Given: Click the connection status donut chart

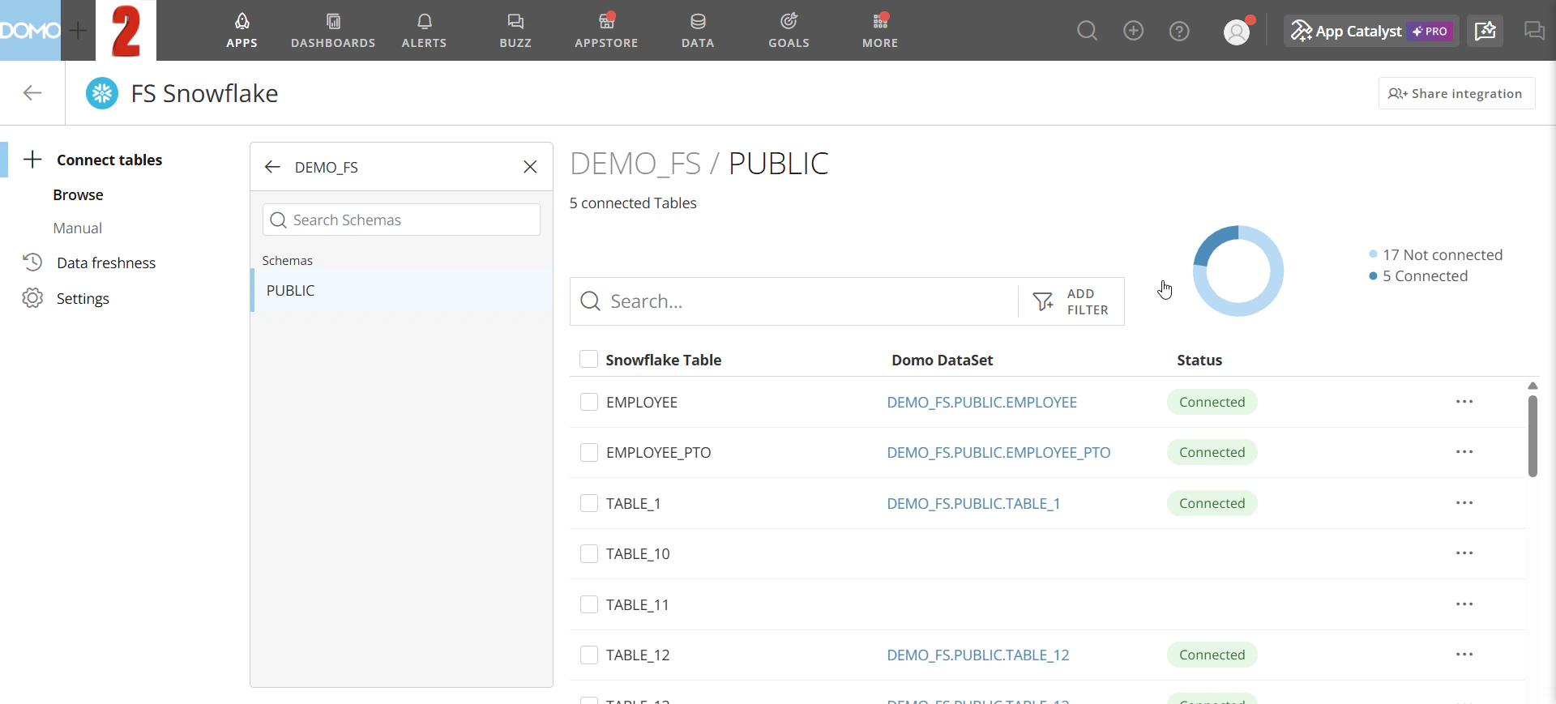Looking at the screenshot, I should [1238, 271].
